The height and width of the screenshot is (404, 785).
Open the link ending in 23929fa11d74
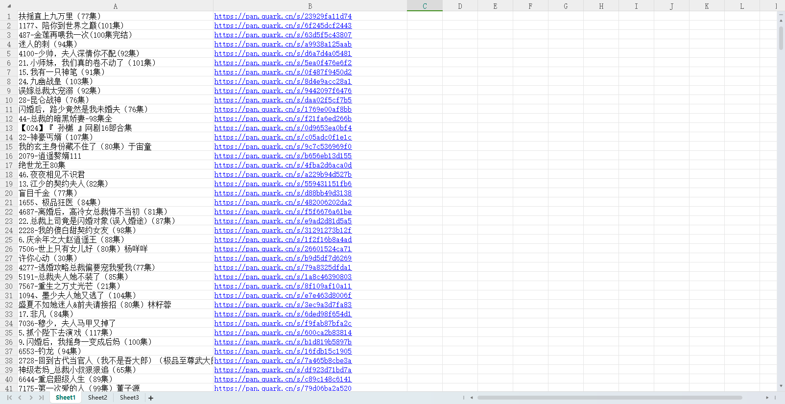point(283,16)
